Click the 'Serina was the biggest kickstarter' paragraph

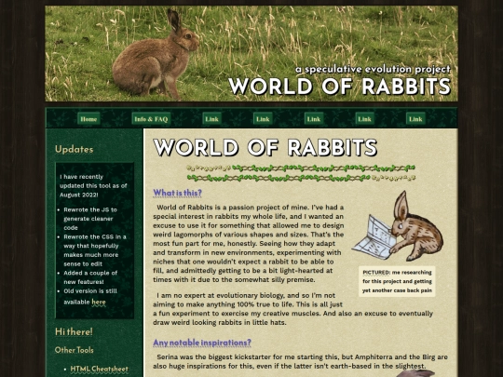[300, 361]
